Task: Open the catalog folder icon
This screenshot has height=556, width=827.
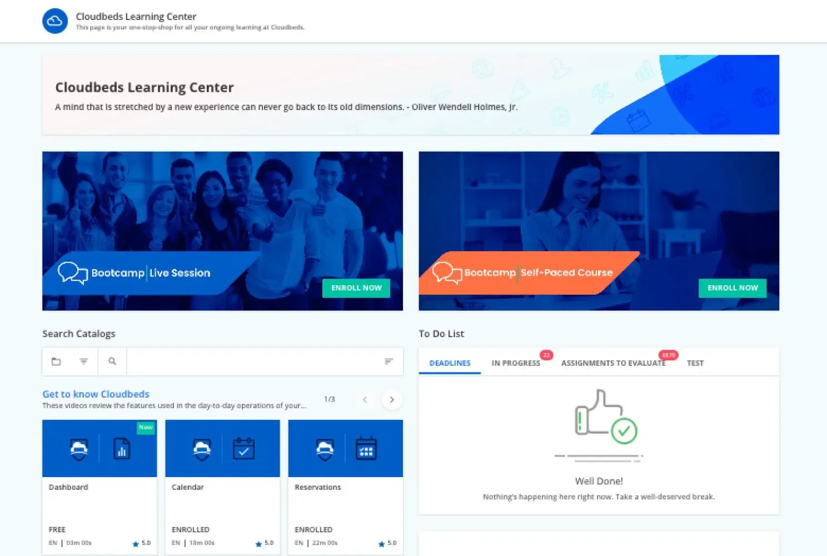Action: coord(56,361)
